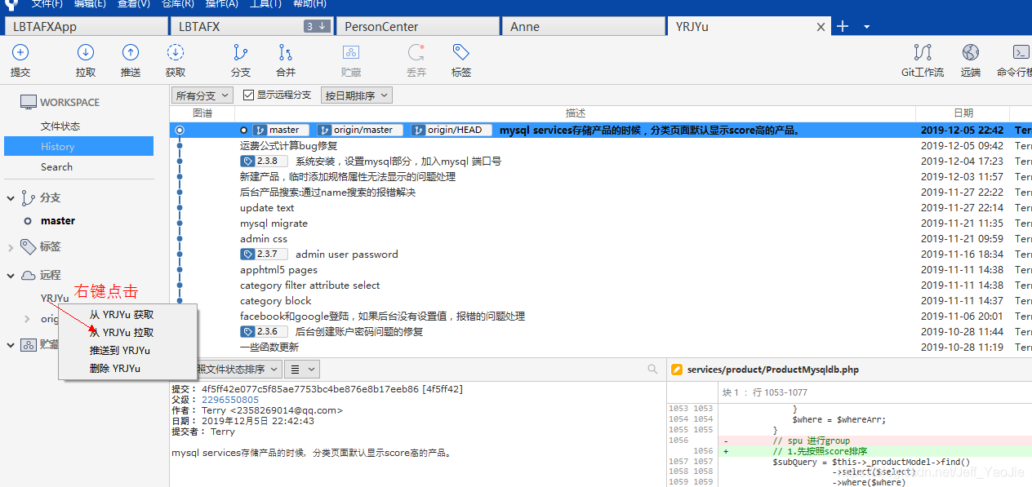Switch to the PersonCenter tab
Screen dimensions: 1032x487
click(x=417, y=25)
